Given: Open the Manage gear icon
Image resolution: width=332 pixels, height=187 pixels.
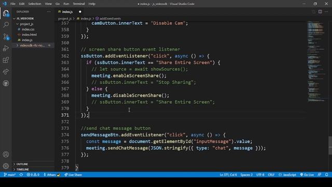Looking at the screenshot, I should tap(6, 166).
